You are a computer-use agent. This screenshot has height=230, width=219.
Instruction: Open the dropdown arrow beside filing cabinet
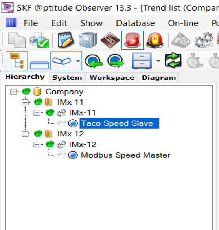click(x=158, y=61)
